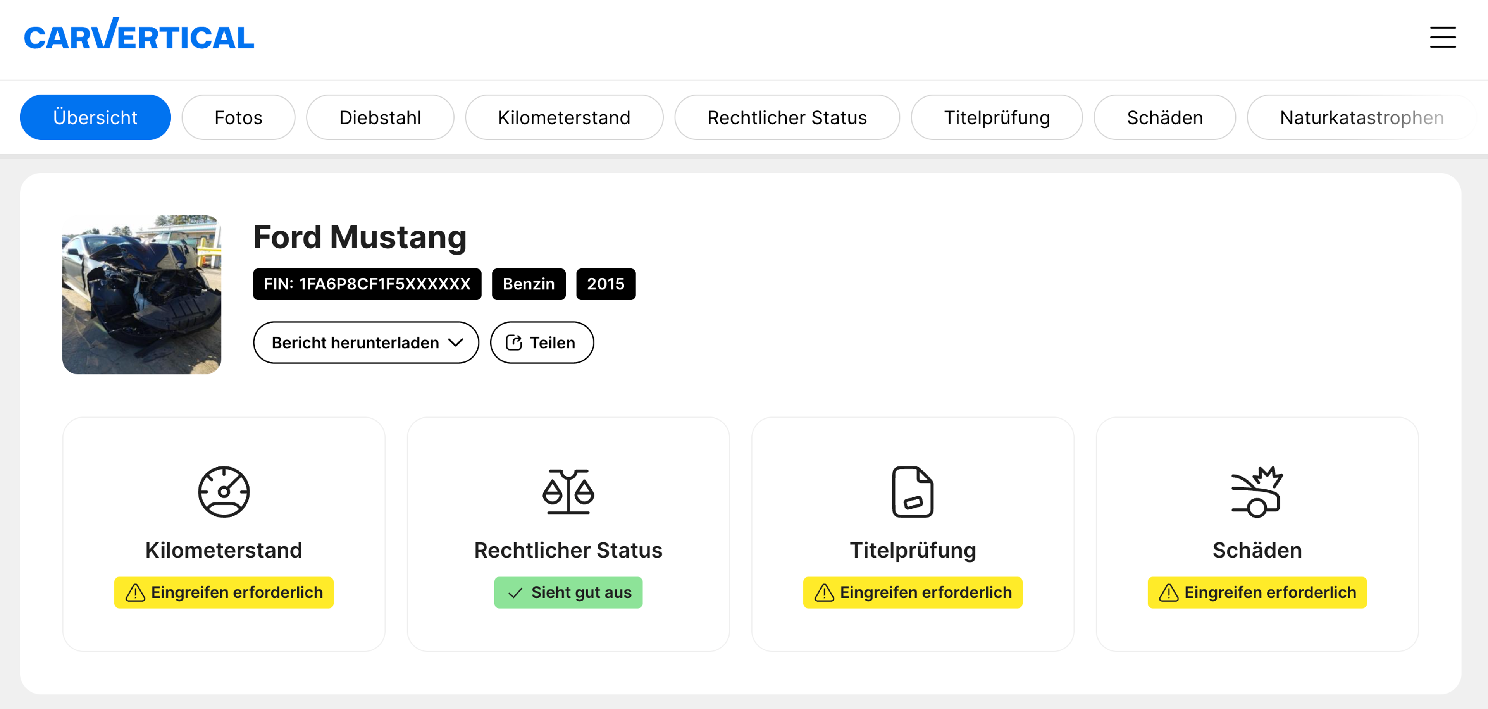
Task: Click the Kilometerstand speedometer icon
Action: pos(224,491)
